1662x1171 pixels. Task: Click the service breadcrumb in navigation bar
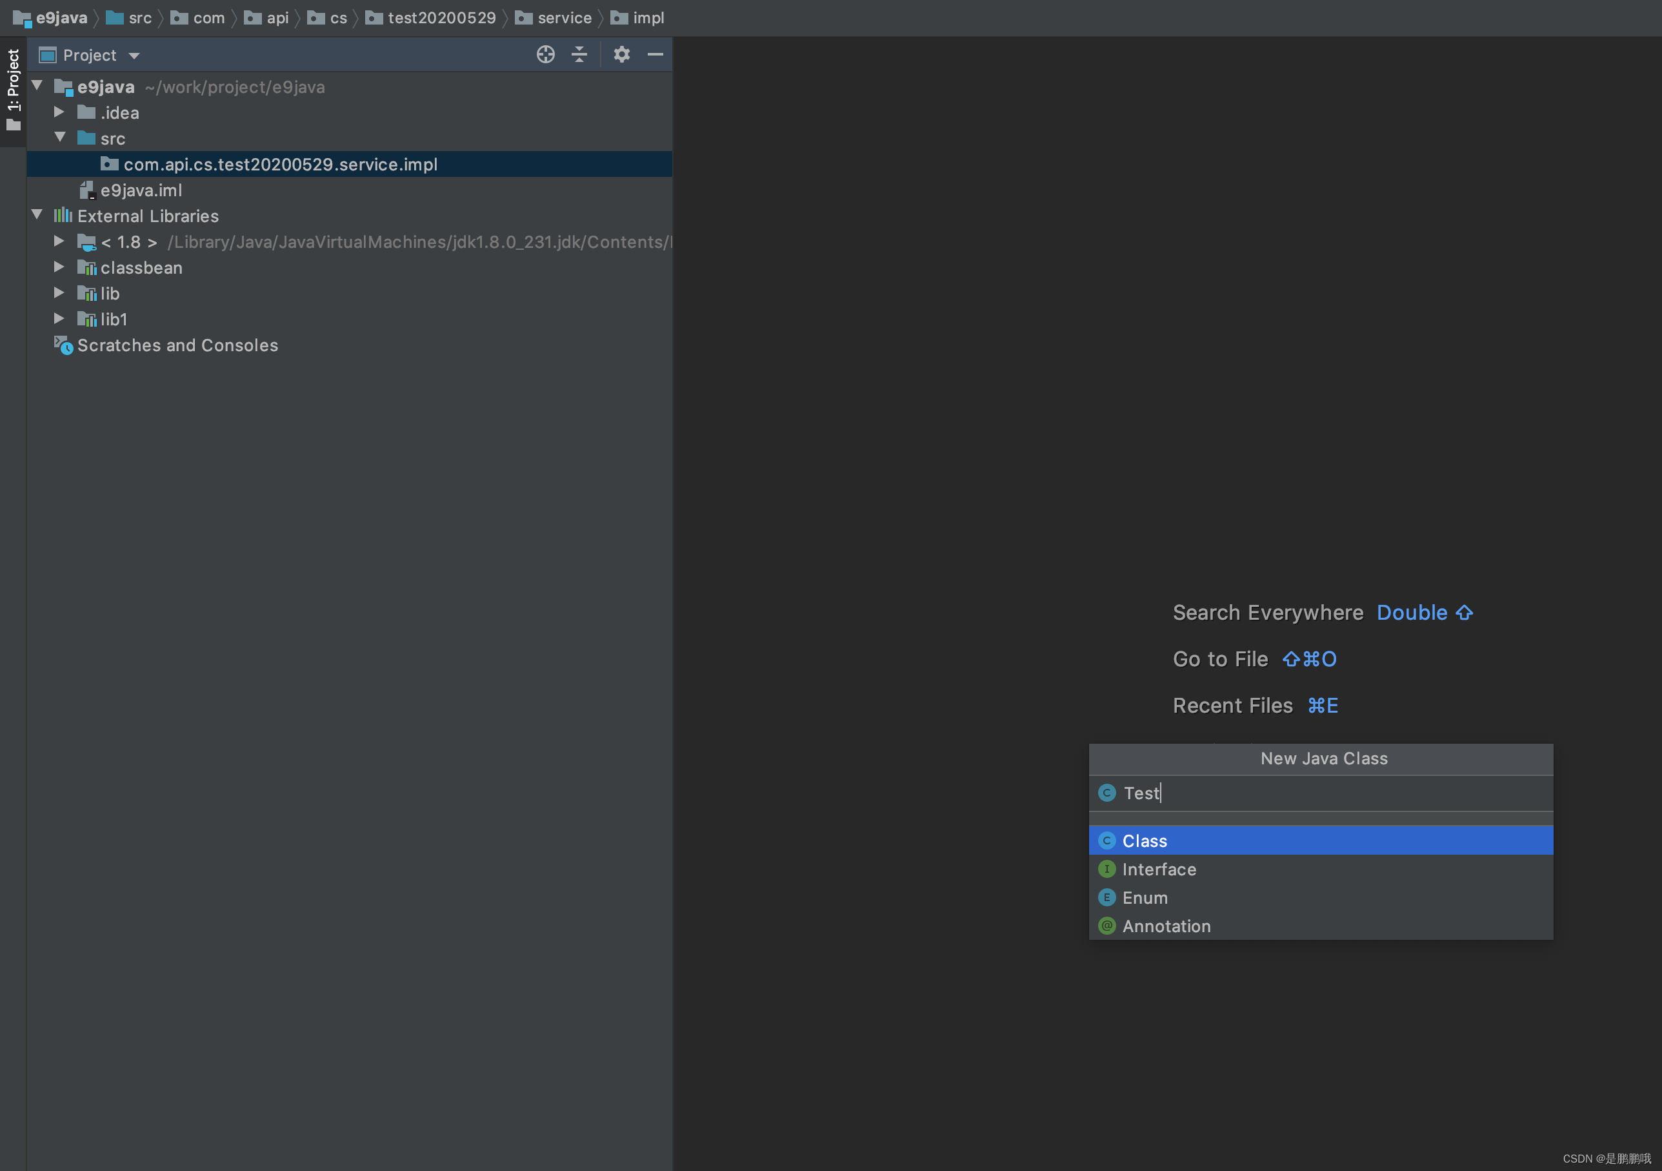(564, 17)
